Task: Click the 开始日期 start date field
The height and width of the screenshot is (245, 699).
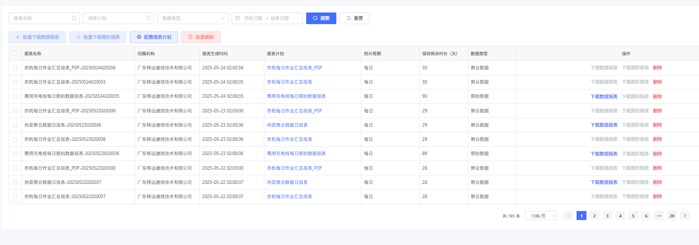Action: (253, 18)
